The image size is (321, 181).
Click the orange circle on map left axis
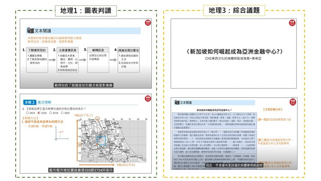point(79,145)
